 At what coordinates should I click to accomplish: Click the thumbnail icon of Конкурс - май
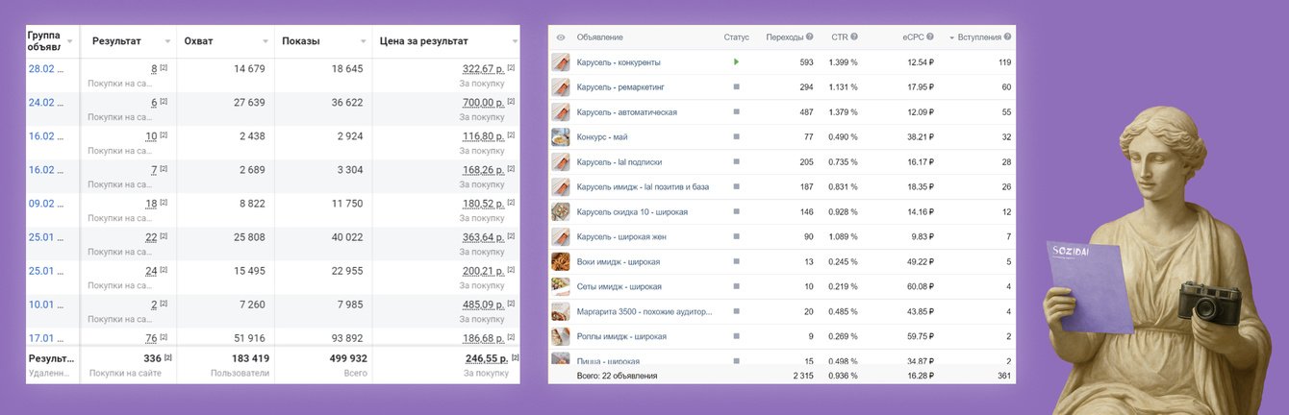point(561,137)
